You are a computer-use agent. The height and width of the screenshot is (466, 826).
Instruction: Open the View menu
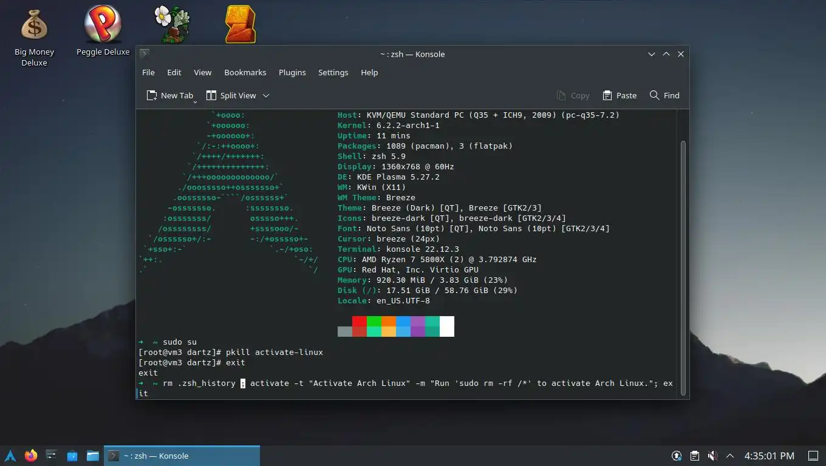202,72
